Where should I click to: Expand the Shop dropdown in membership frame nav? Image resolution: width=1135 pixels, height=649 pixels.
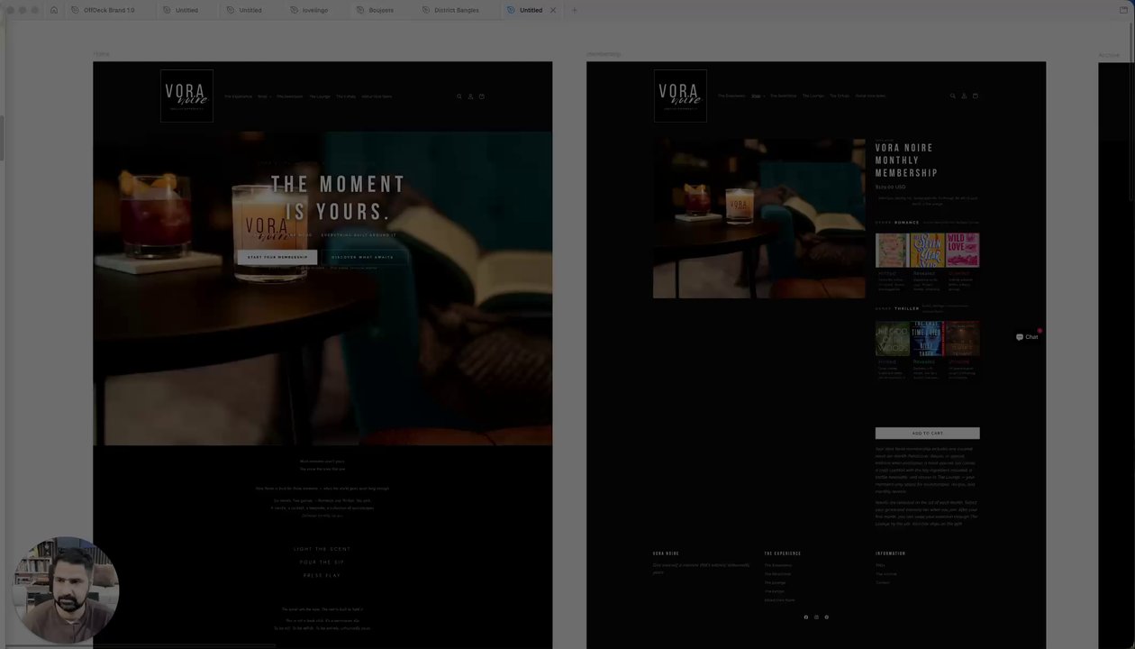click(x=757, y=96)
